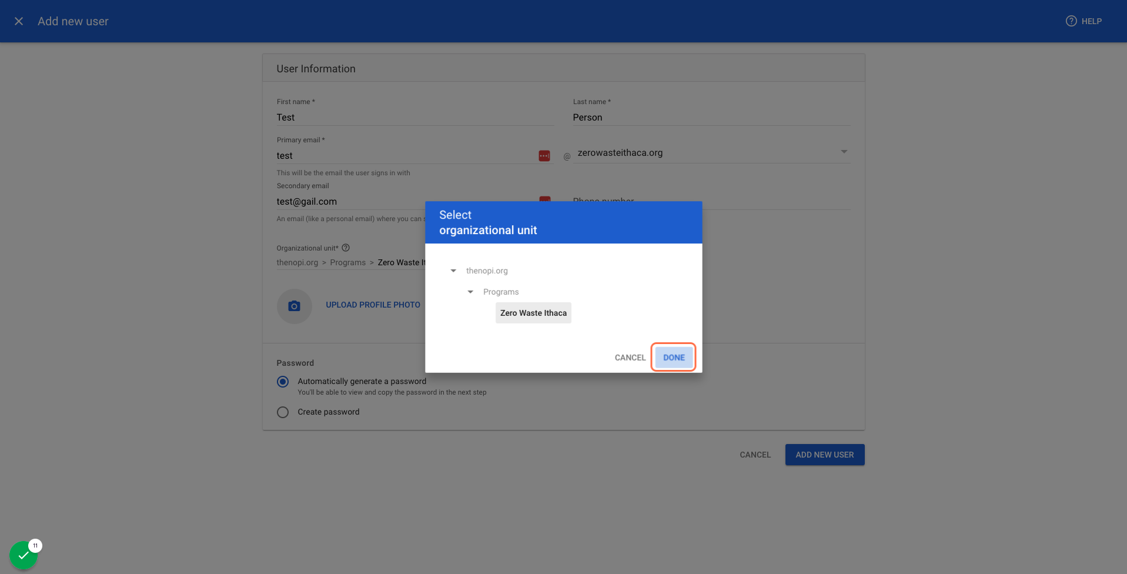Click the ADD NEW USER button

[825, 455]
